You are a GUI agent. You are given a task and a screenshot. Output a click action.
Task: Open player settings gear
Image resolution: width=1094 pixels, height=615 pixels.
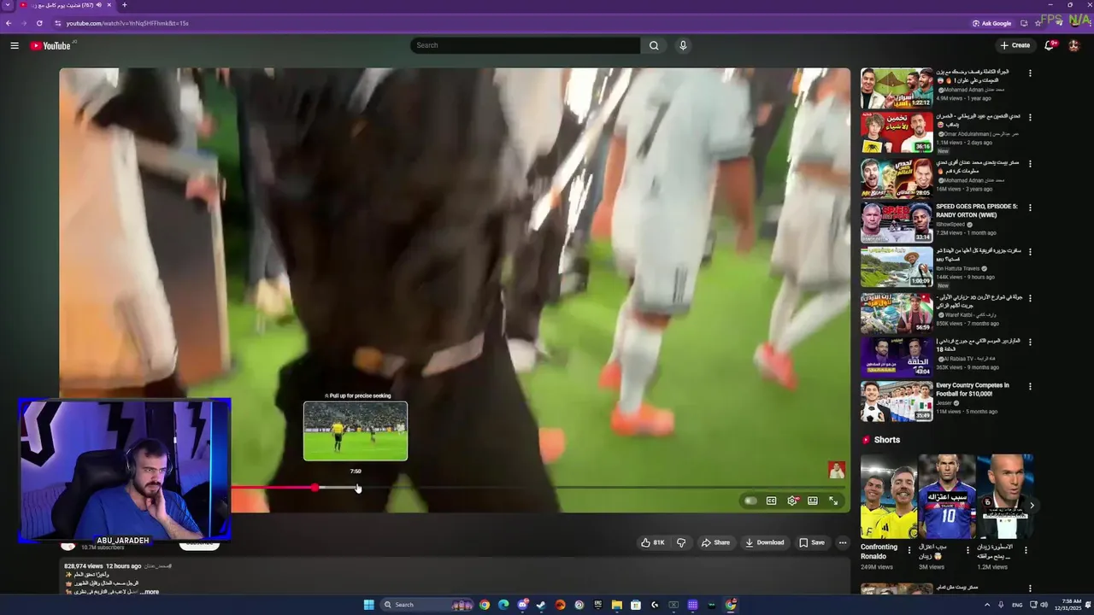[x=792, y=501]
